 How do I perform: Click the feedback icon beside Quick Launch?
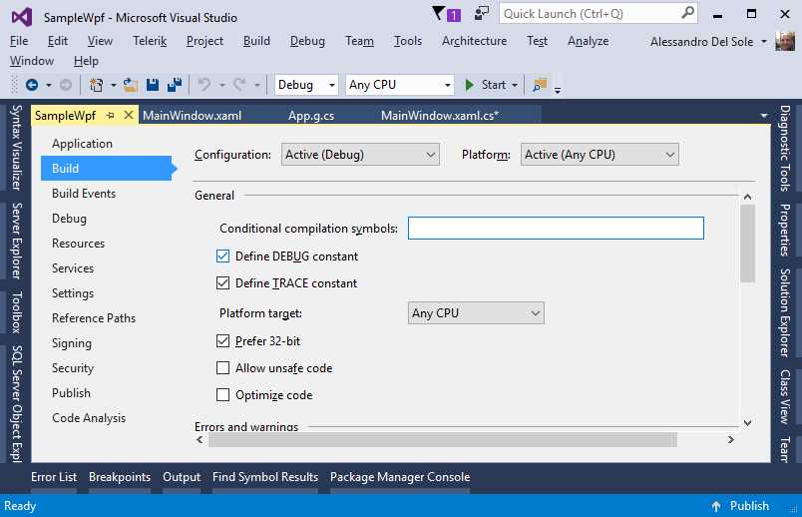pos(482,13)
